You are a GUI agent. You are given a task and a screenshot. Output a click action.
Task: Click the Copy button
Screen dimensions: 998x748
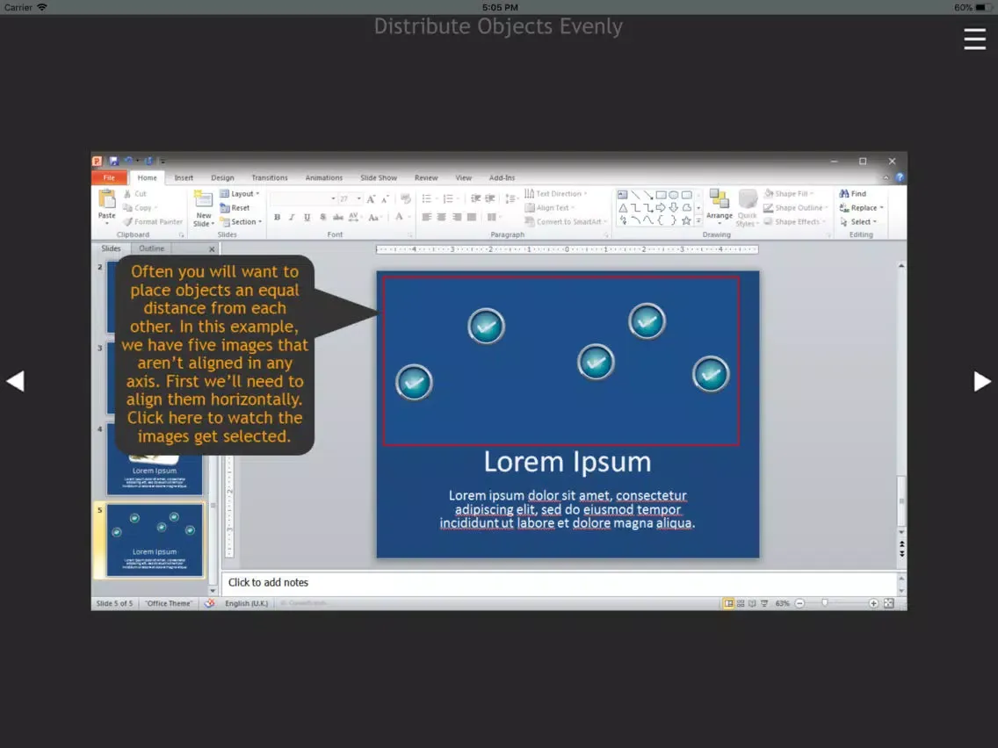140,208
